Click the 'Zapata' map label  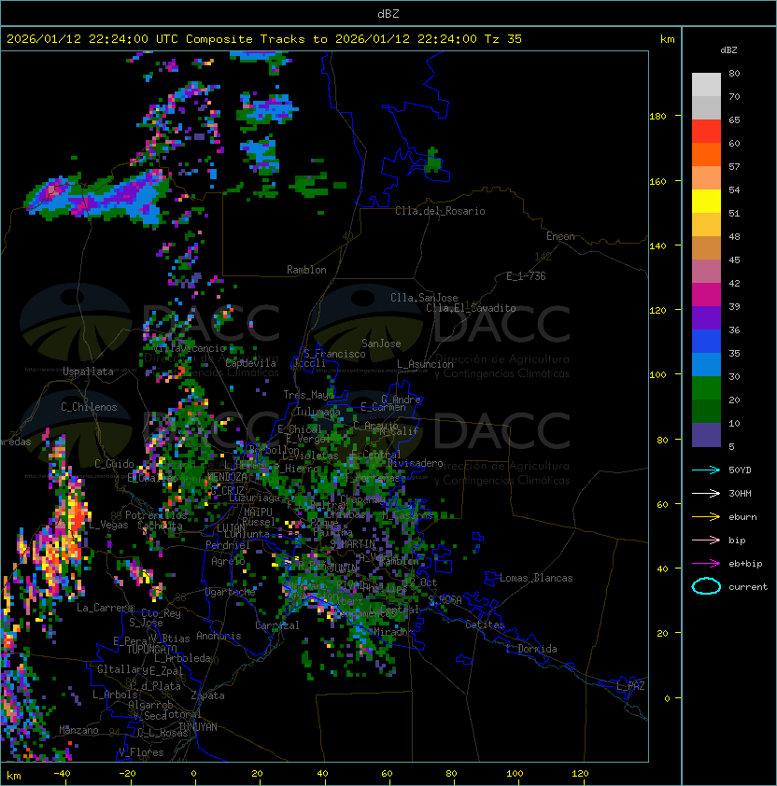click(207, 695)
